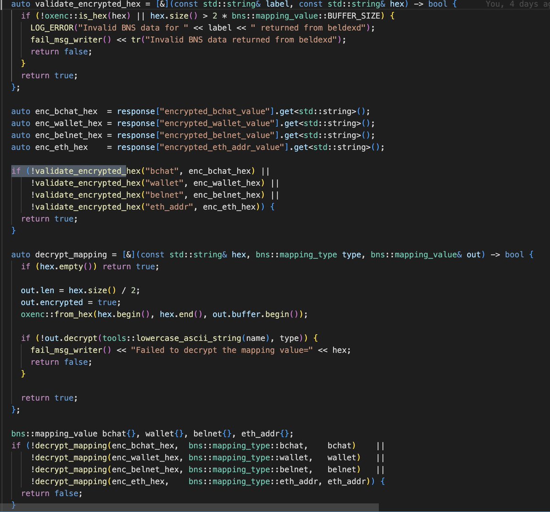The width and height of the screenshot is (550, 512).
Task: Click the bchat{} variable declaration
Action: point(118,434)
